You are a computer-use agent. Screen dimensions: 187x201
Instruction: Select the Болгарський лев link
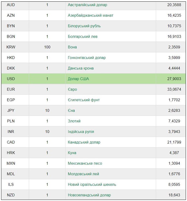point(82,37)
